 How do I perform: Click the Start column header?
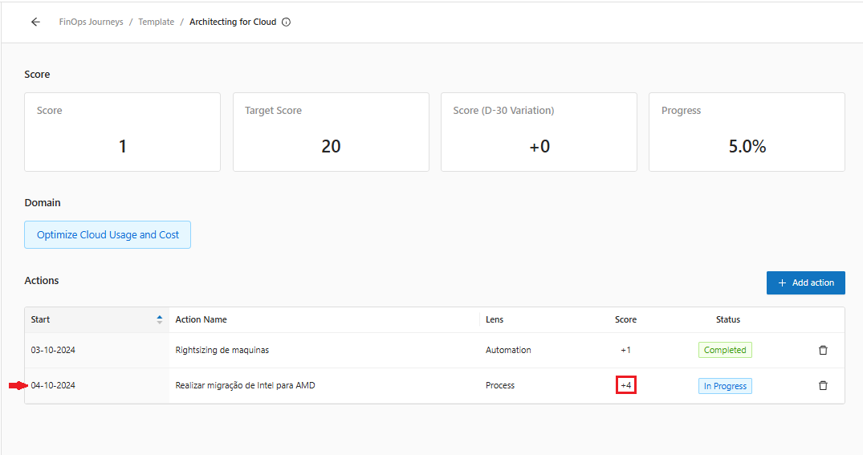click(x=41, y=319)
